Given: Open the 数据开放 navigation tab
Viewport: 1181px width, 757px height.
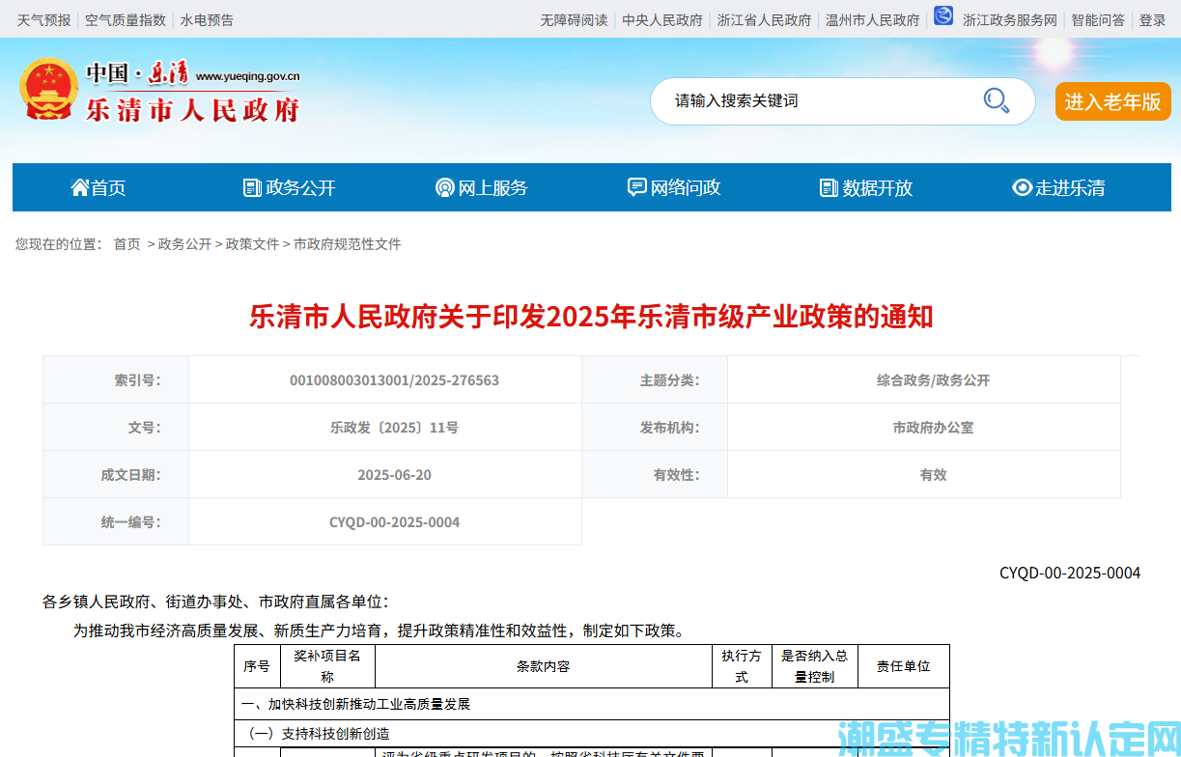Looking at the screenshot, I should [866, 187].
